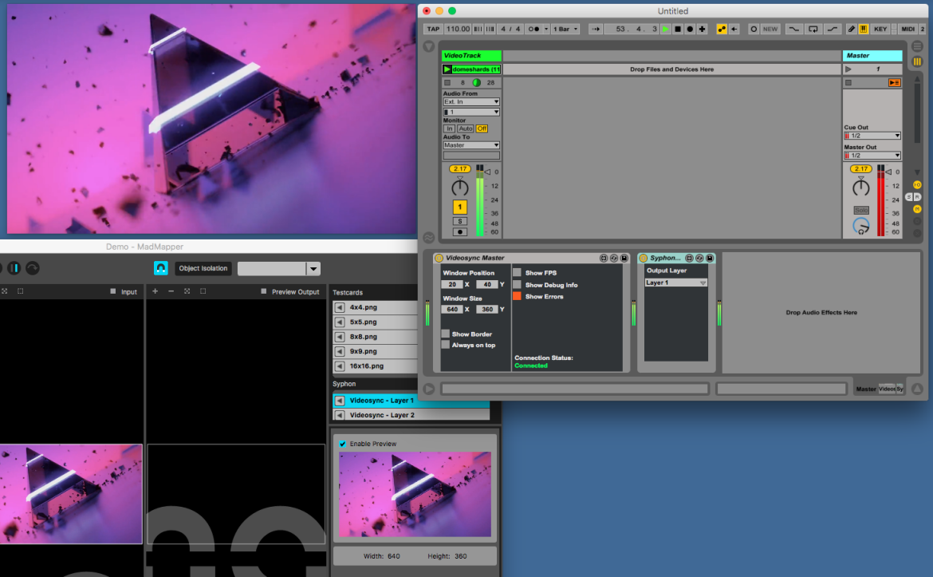
Task: Toggle the Automation Arm button in Ableton
Action: coord(722,29)
